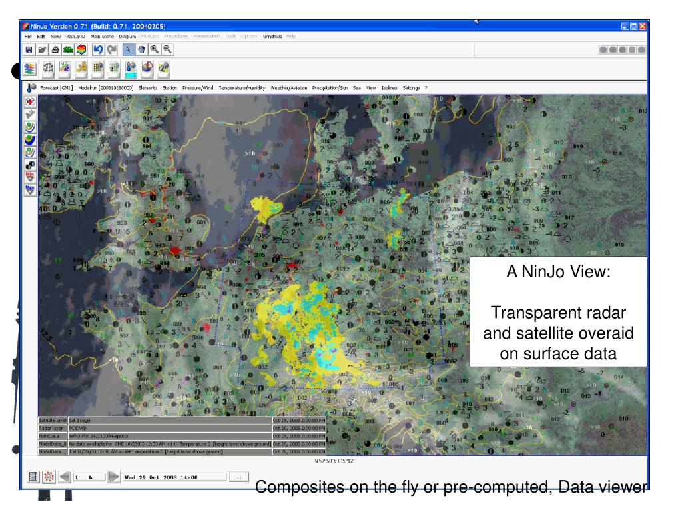Open the Map area menu
This screenshot has height=512, width=682.
pyautogui.click(x=76, y=37)
